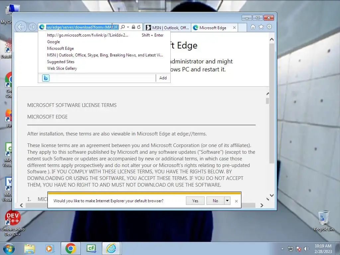Open Windows Media Player taskbar icon
The width and height of the screenshot is (340, 255).
click(x=49, y=249)
